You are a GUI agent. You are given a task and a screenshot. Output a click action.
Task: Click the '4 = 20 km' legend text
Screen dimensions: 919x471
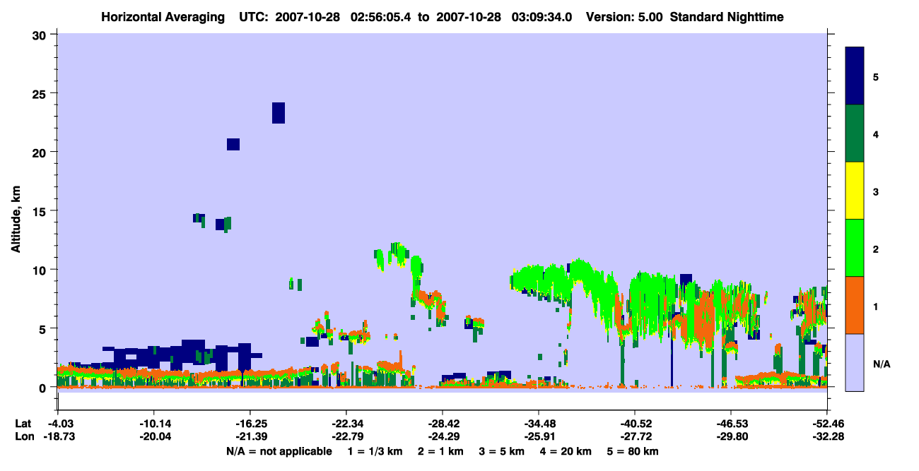pyautogui.click(x=566, y=451)
